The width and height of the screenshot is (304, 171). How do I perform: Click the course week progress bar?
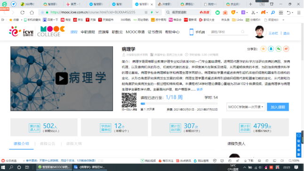pyautogui.click(x=179, y=104)
